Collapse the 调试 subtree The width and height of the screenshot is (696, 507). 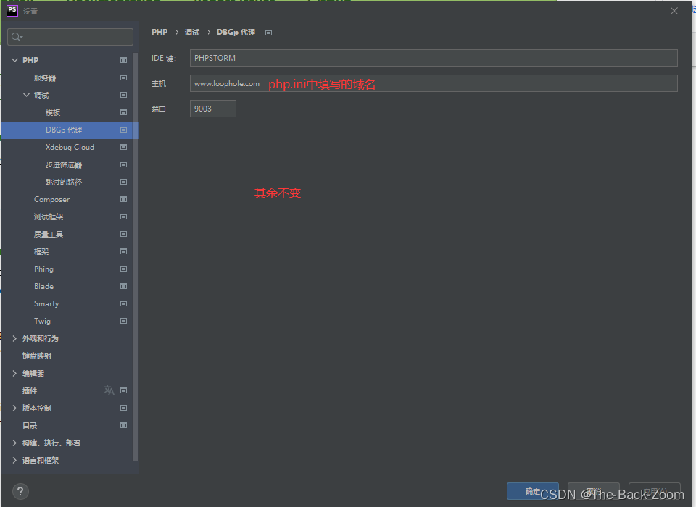pos(26,95)
